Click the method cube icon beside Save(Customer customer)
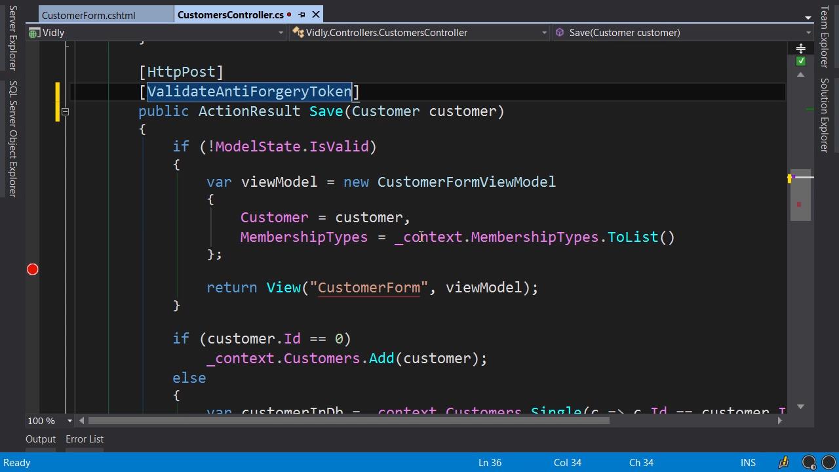 click(560, 33)
